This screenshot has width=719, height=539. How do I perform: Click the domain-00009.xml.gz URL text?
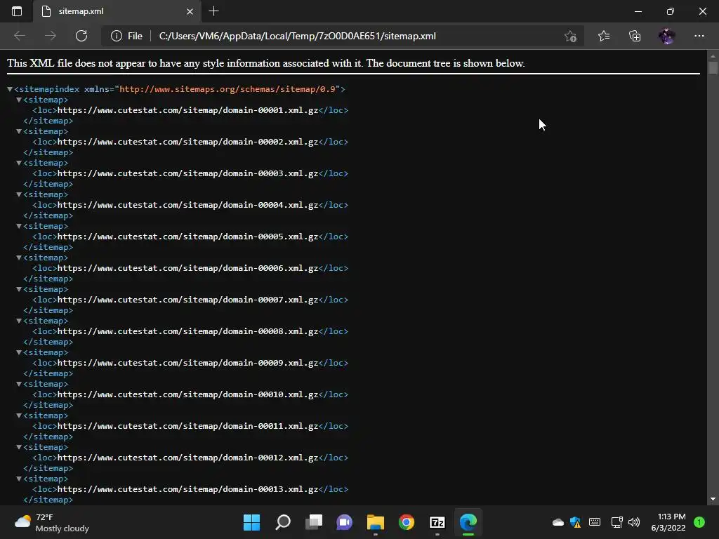pos(187,363)
